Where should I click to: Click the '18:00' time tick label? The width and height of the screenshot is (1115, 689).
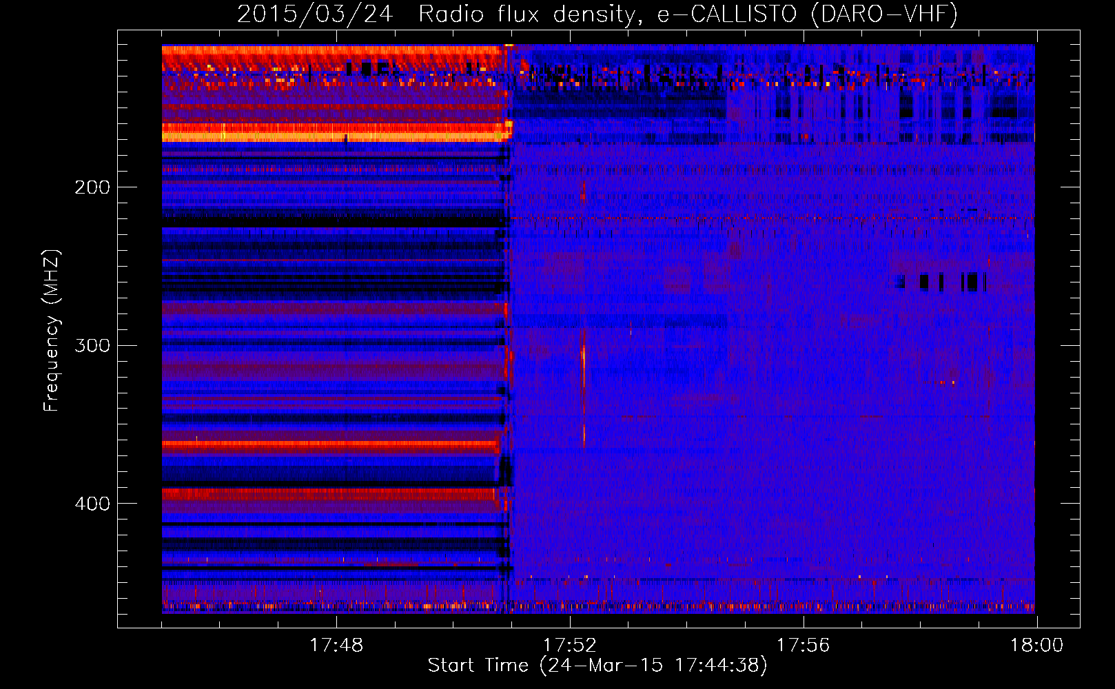point(1037,646)
